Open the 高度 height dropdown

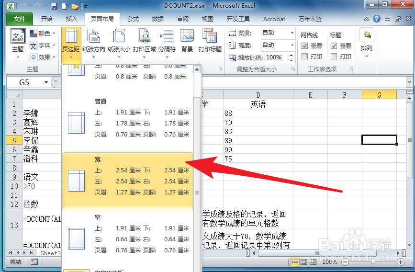(x=292, y=45)
